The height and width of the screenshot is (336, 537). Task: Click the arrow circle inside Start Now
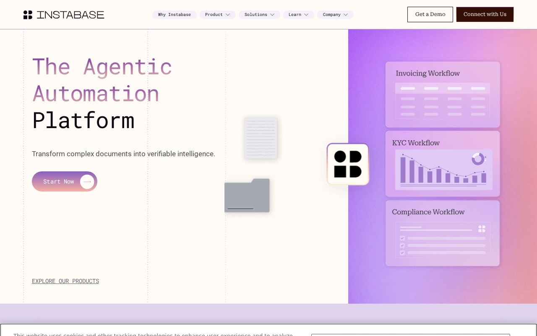[87, 181]
